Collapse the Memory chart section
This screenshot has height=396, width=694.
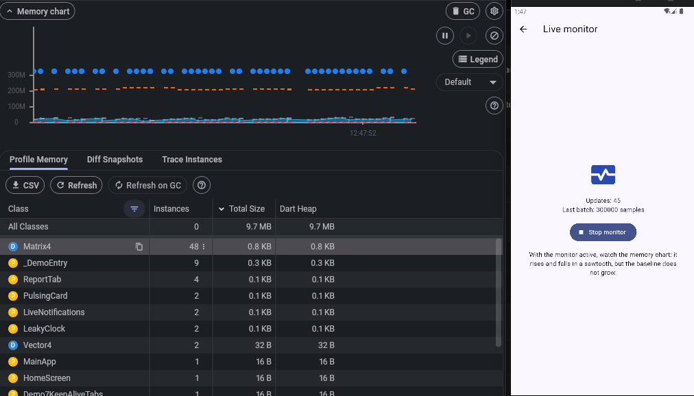point(37,12)
